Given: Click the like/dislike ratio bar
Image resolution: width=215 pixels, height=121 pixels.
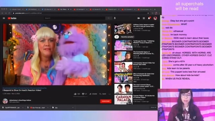Looking at the screenshot, I should 80,97.
